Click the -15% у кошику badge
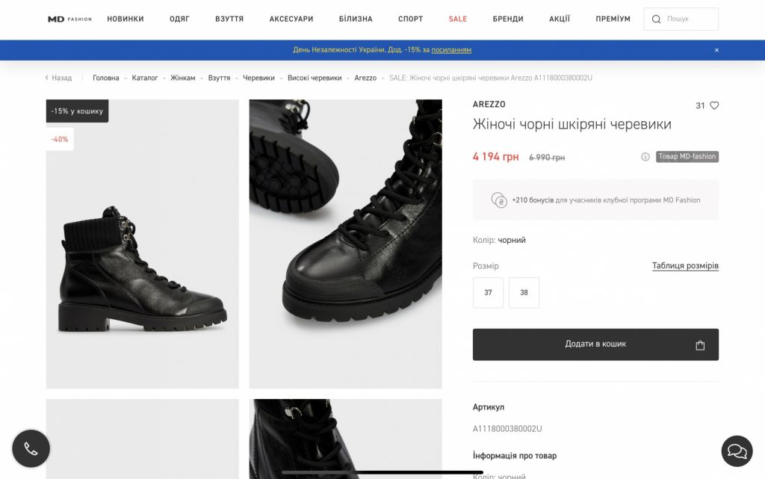 tap(77, 111)
